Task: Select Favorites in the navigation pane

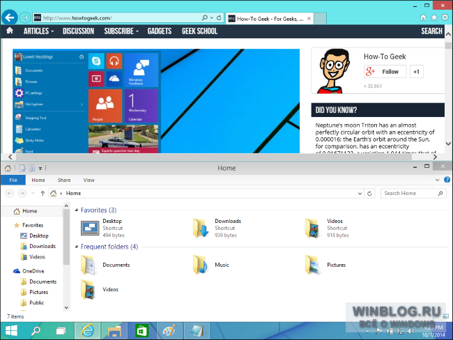Action: pos(29,225)
